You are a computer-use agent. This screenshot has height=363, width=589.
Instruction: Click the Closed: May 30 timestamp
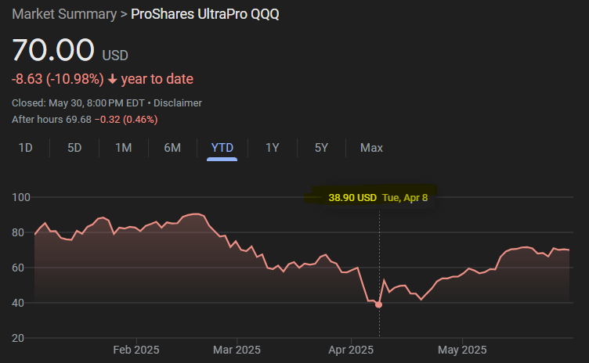click(78, 102)
